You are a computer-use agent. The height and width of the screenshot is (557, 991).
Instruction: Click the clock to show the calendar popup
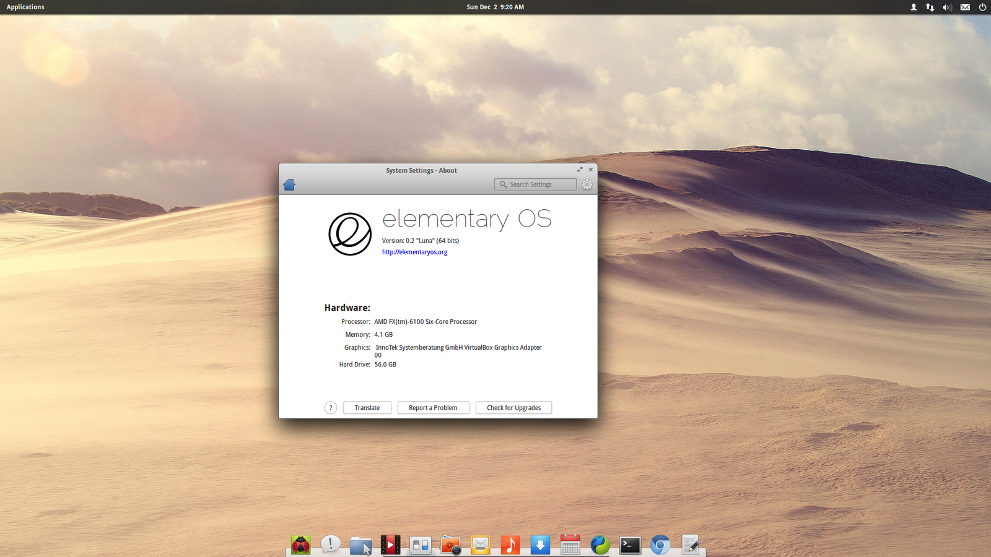(495, 7)
